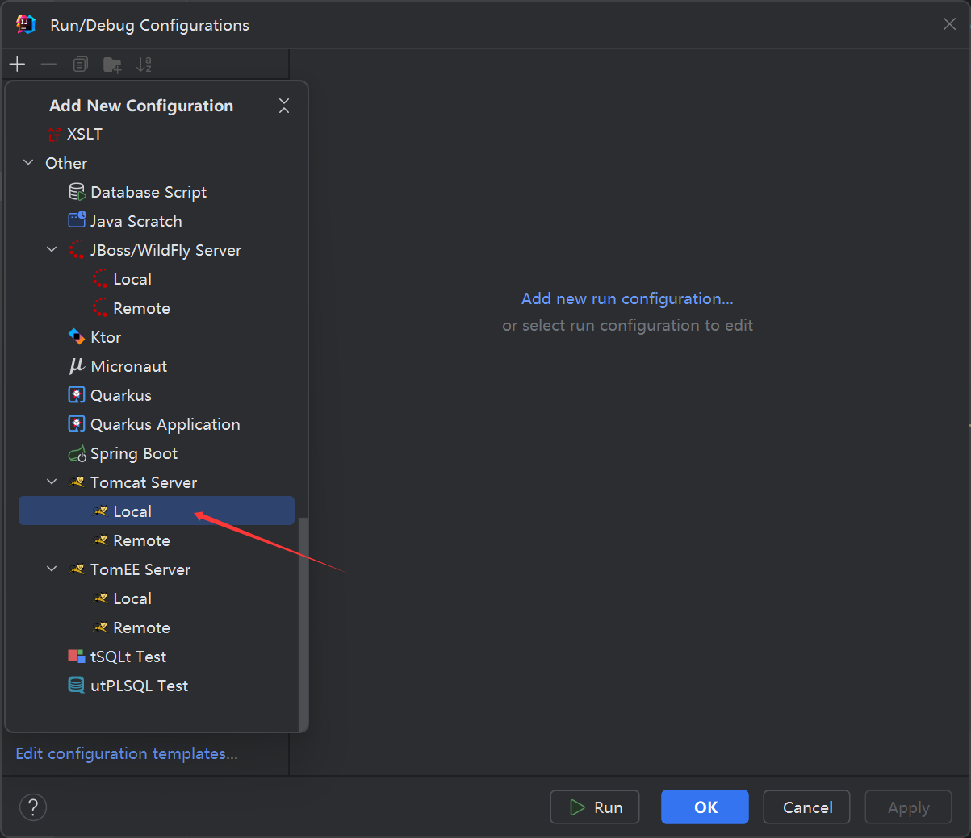971x838 pixels.
Task: Click the XSLT configuration icon
Action: 54,135
